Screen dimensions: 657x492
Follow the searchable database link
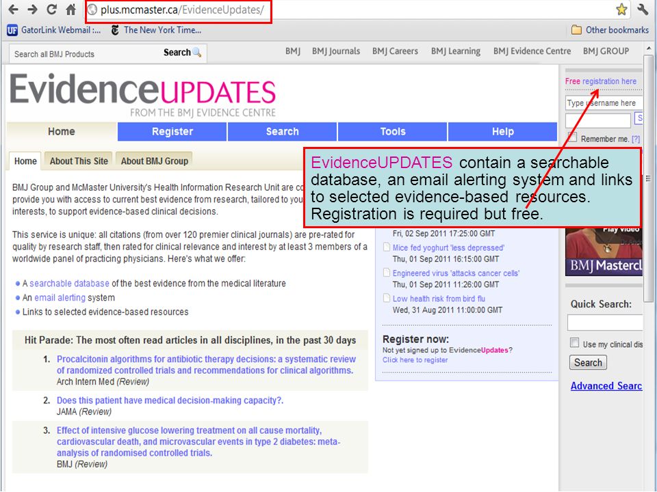tap(69, 283)
